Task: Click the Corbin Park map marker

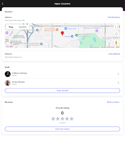Action: [66, 28]
